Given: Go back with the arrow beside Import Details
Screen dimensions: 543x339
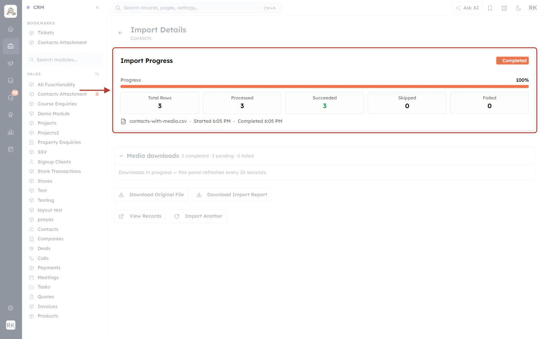Looking at the screenshot, I should tap(120, 33).
